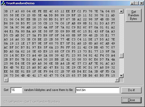The height and width of the screenshot is (107, 145).
Task: Click the horizontal scrollbar left arrow
Action: 6,80
